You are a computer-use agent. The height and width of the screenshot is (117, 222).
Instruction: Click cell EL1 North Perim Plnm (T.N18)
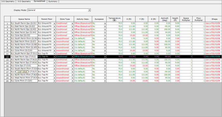tap(24, 75)
